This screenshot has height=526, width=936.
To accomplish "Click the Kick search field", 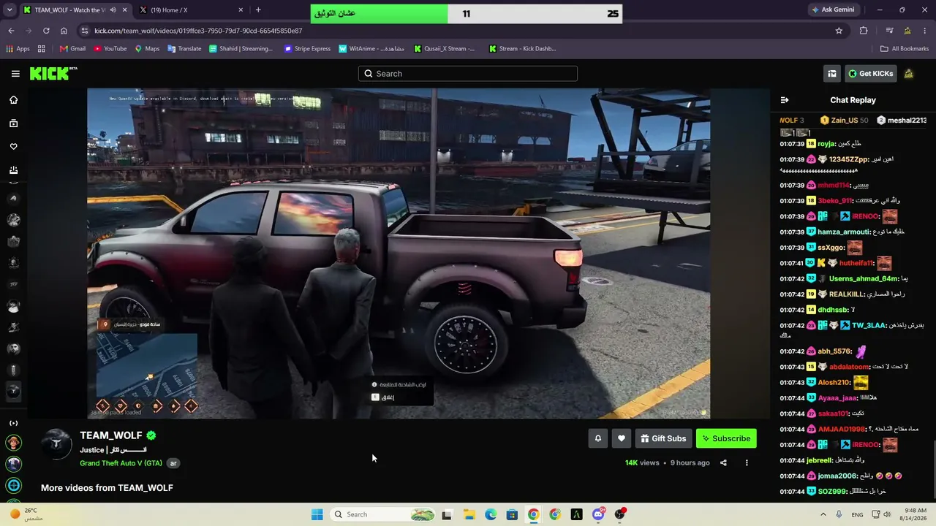I will [468, 74].
